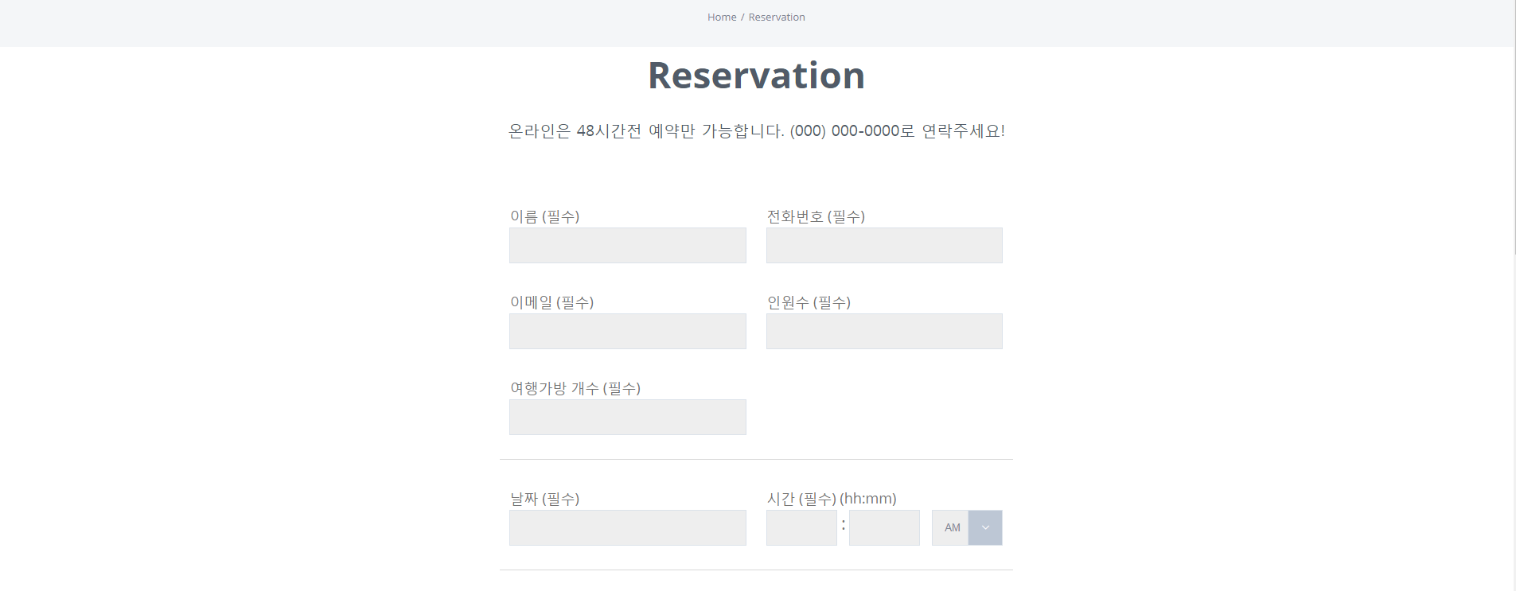Screen dimensions: 1516x591
Task: Click the Home breadcrumb link
Action: [x=722, y=17]
